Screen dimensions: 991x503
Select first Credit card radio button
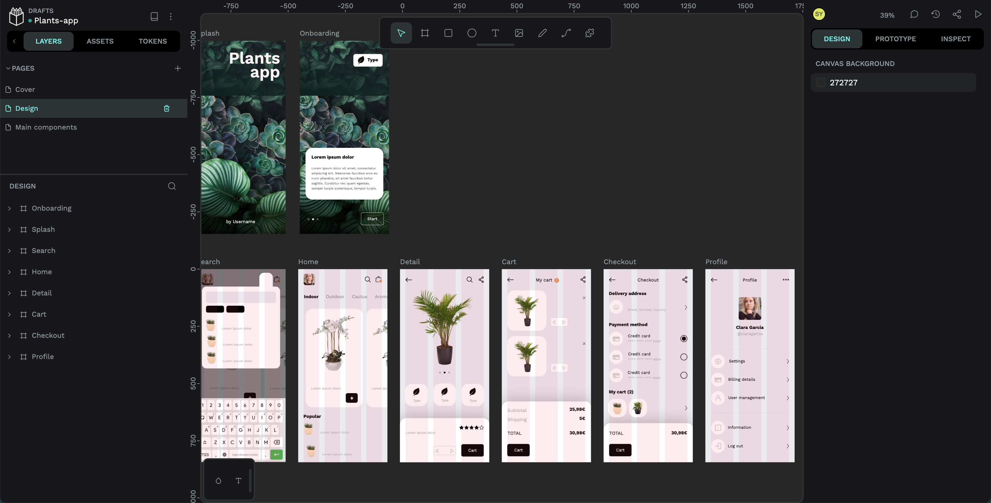[x=683, y=339]
